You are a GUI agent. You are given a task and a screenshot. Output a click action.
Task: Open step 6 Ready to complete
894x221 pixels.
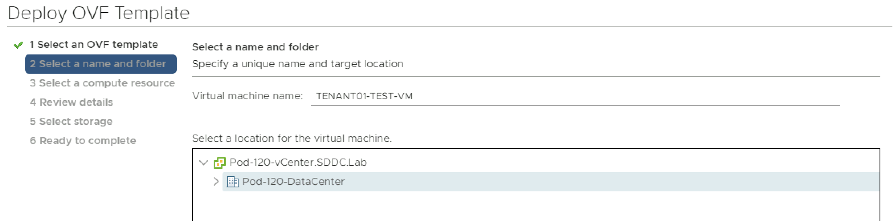83,141
